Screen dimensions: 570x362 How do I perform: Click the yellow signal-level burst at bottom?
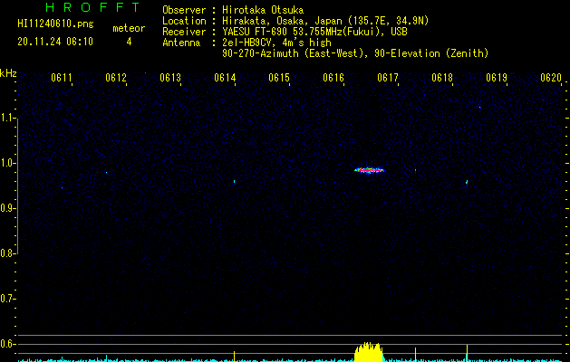[369, 352]
